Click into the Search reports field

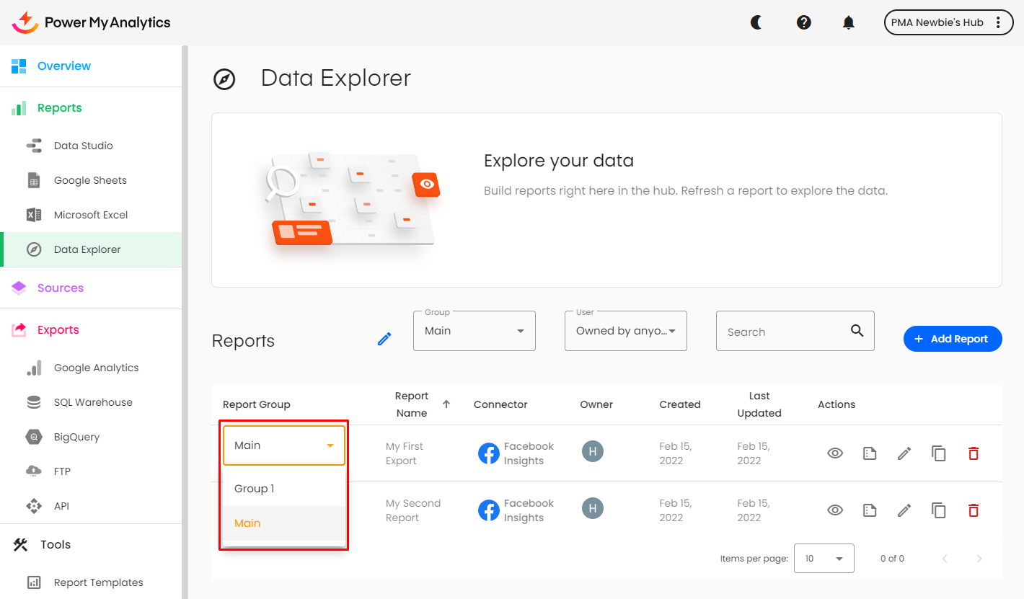click(x=782, y=332)
